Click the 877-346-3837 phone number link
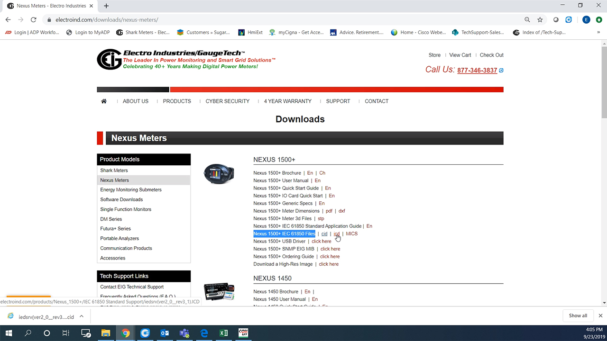 click(477, 70)
